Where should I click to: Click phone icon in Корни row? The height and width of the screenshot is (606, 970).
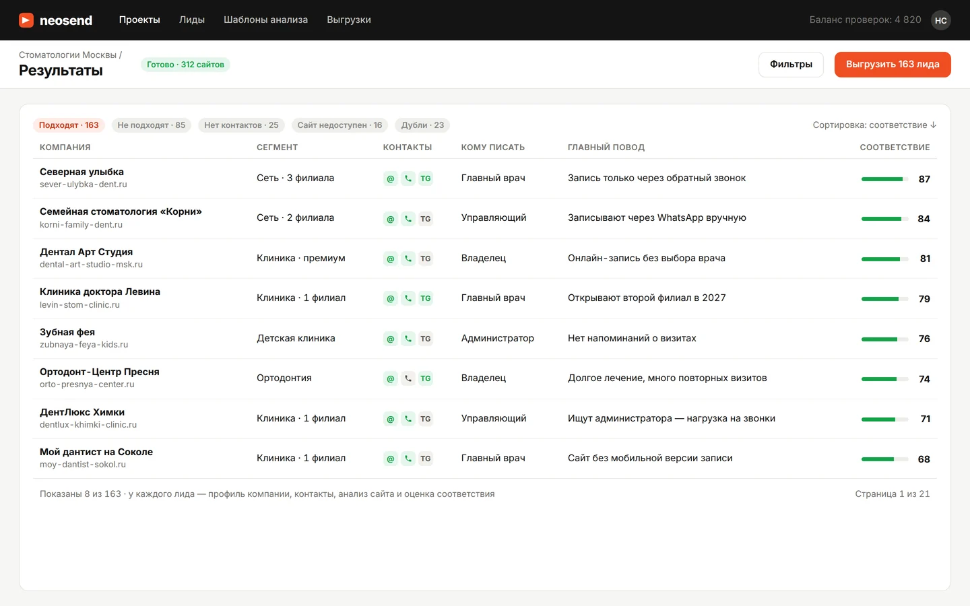pos(408,219)
